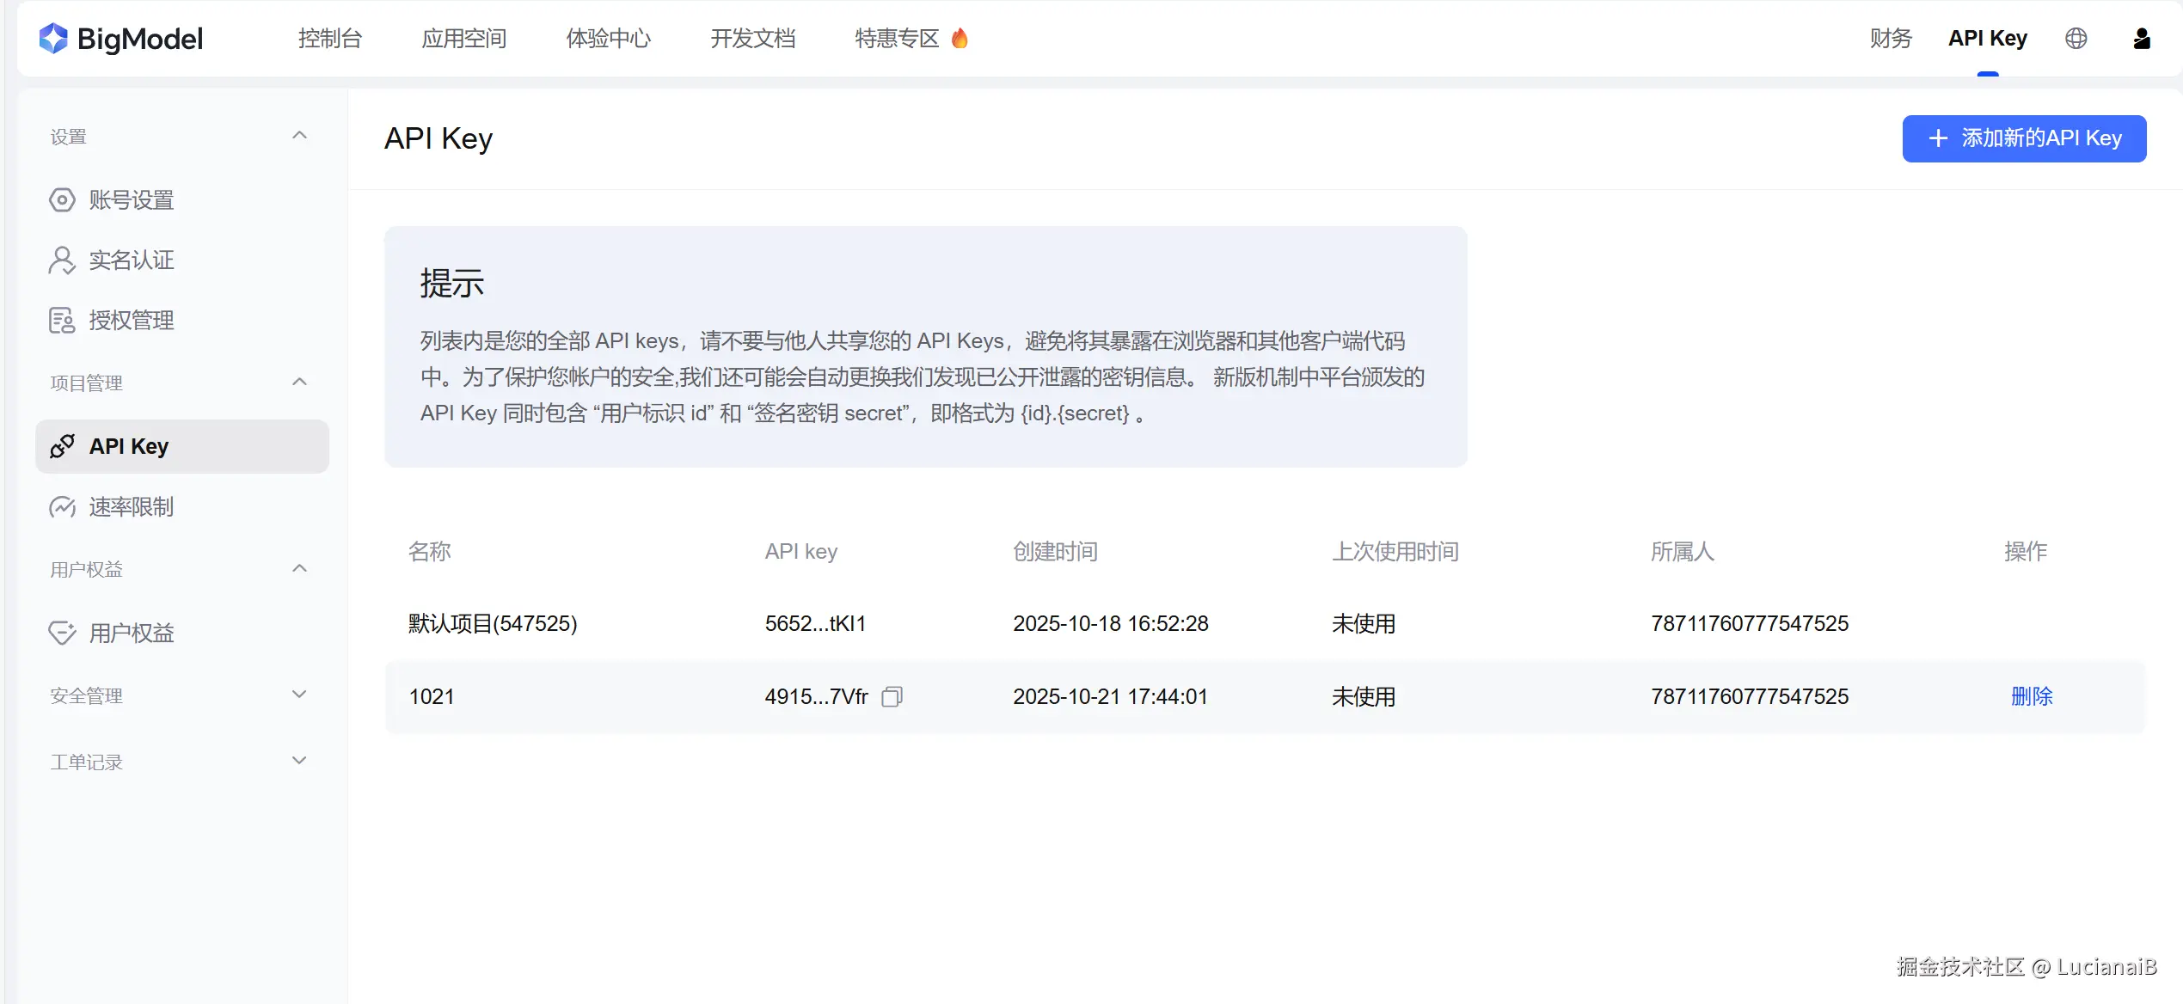Open the language globe icon
Screen dimensions: 2183x1004
(2076, 38)
